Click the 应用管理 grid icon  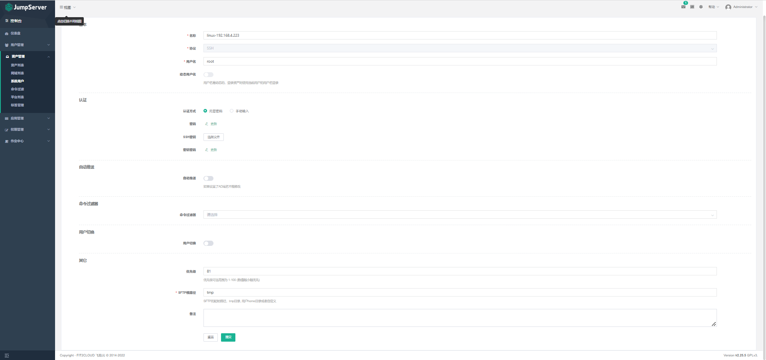coord(7,119)
